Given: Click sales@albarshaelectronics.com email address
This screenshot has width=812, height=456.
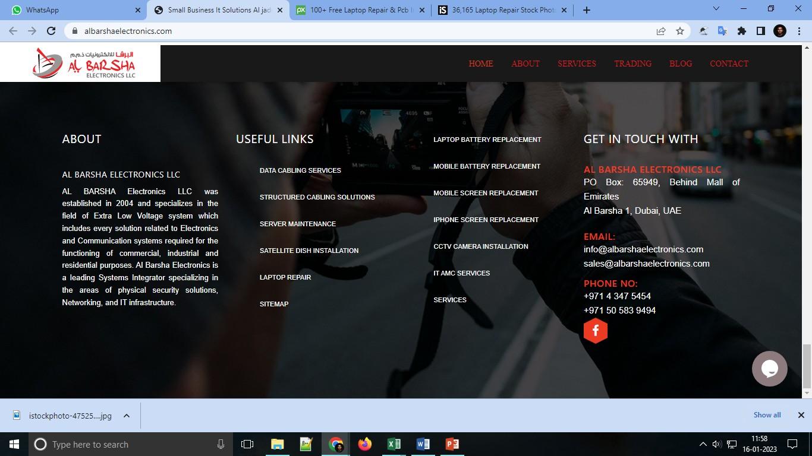Looking at the screenshot, I should [x=647, y=264].
